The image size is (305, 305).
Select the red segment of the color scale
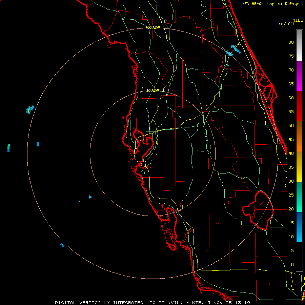click(x=299, y=106)
